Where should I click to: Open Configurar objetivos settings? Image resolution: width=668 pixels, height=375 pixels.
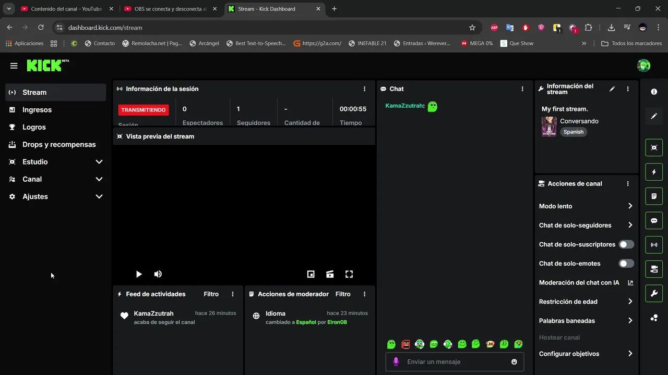coord(586,354)
